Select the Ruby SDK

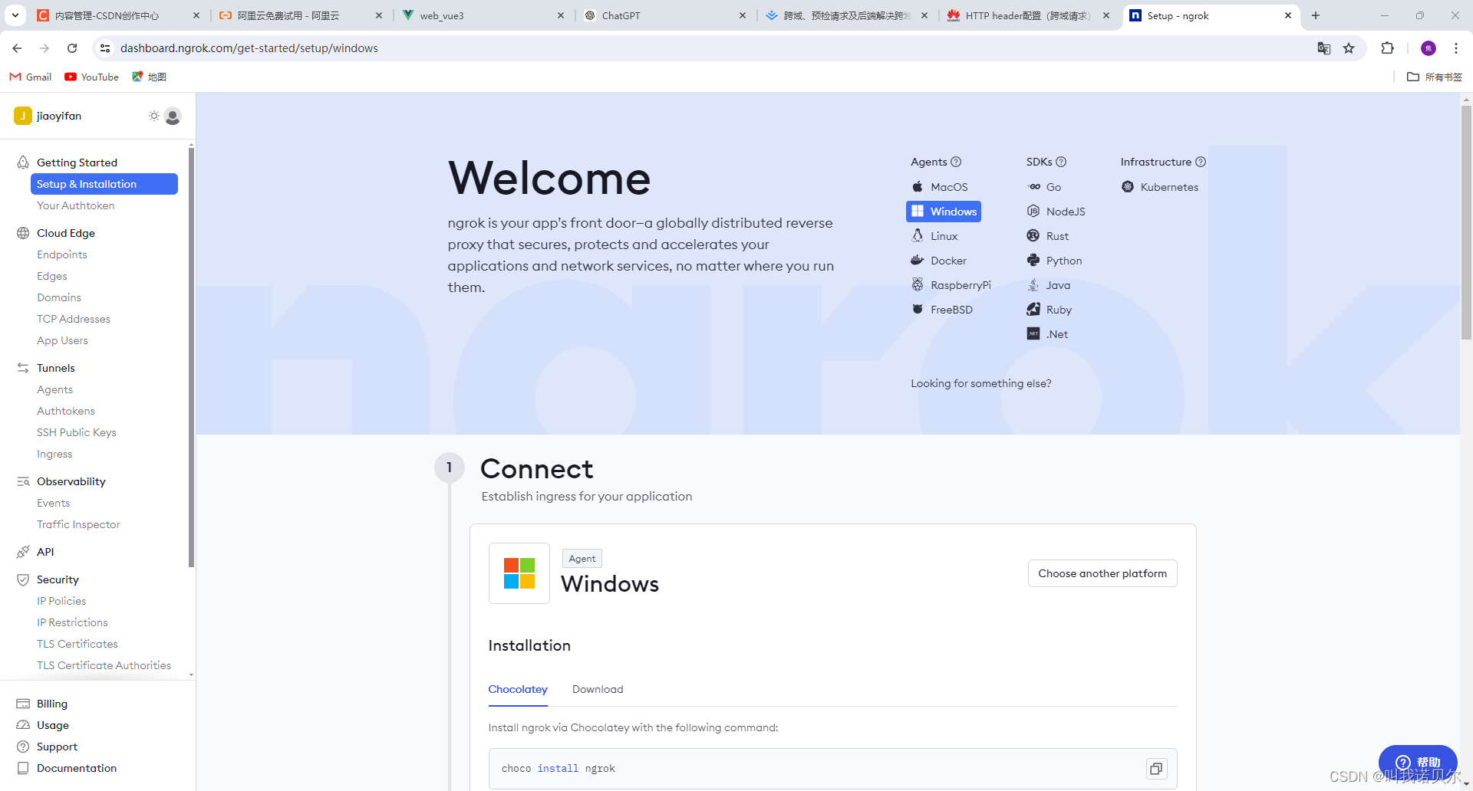1050,310
